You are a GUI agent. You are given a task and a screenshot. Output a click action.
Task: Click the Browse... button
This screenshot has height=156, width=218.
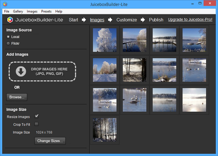(x=17, y=97)
